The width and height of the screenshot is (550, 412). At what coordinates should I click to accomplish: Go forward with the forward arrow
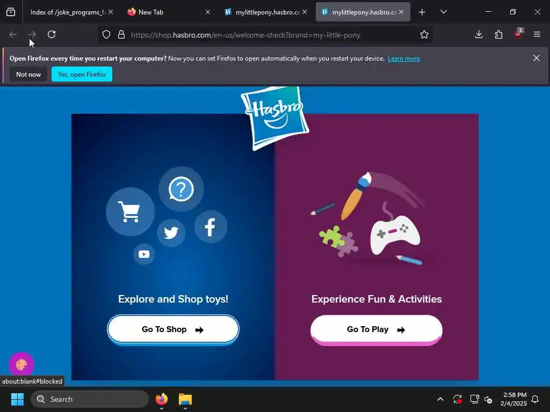click(32, 34)
